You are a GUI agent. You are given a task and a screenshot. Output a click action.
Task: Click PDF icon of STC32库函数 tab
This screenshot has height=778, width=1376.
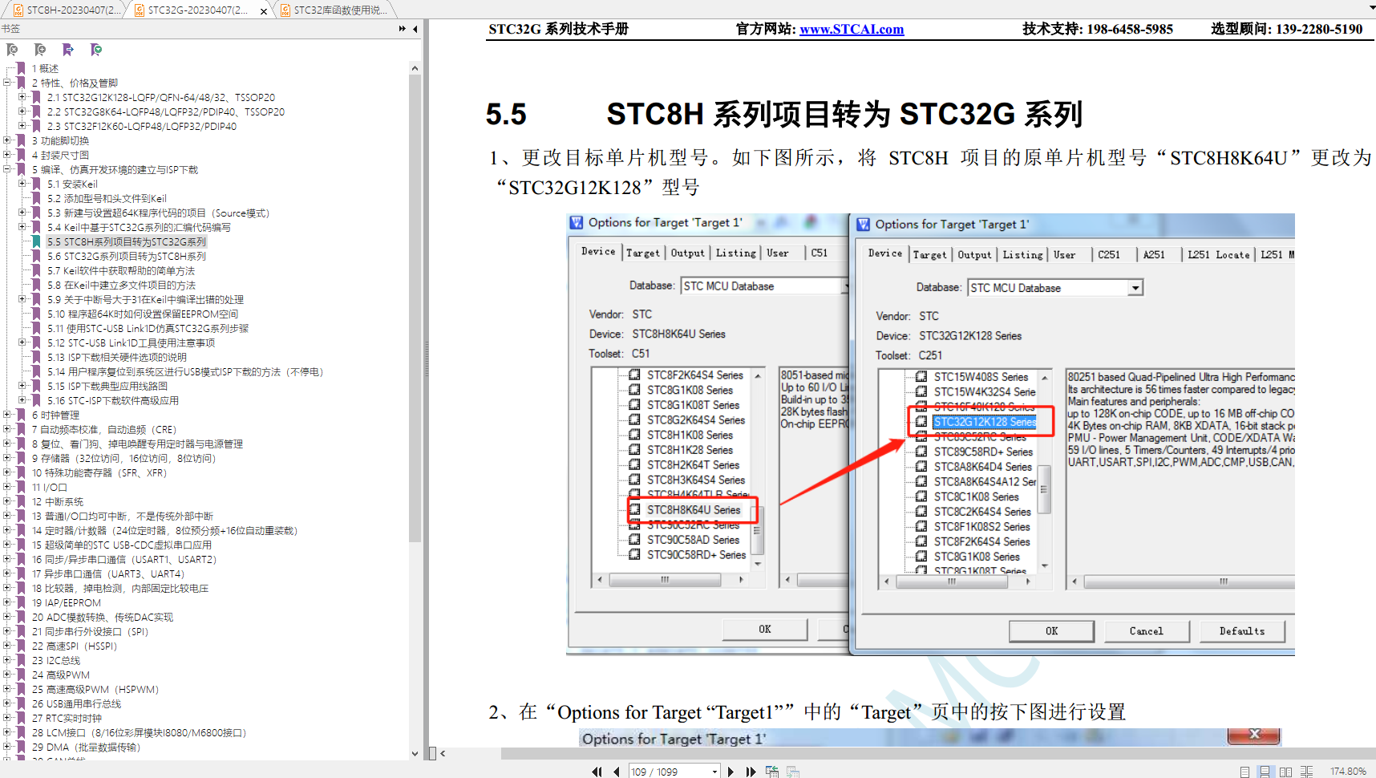pyautogui.click(x=285, y=10)
